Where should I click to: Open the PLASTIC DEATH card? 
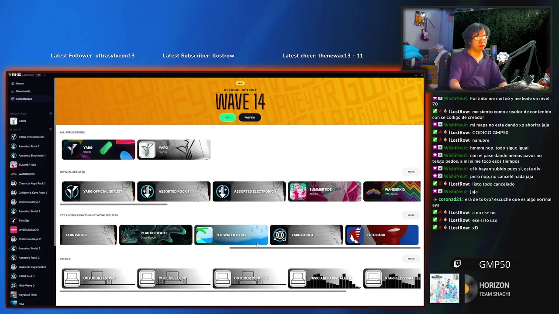pyautogui.click(x=155, y=235)
